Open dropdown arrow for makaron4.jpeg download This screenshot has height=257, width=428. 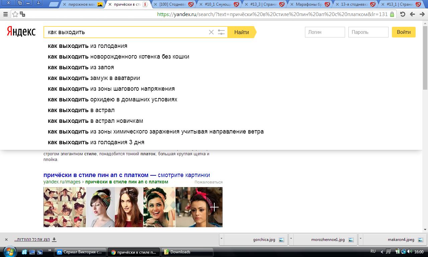coord(360,239)
